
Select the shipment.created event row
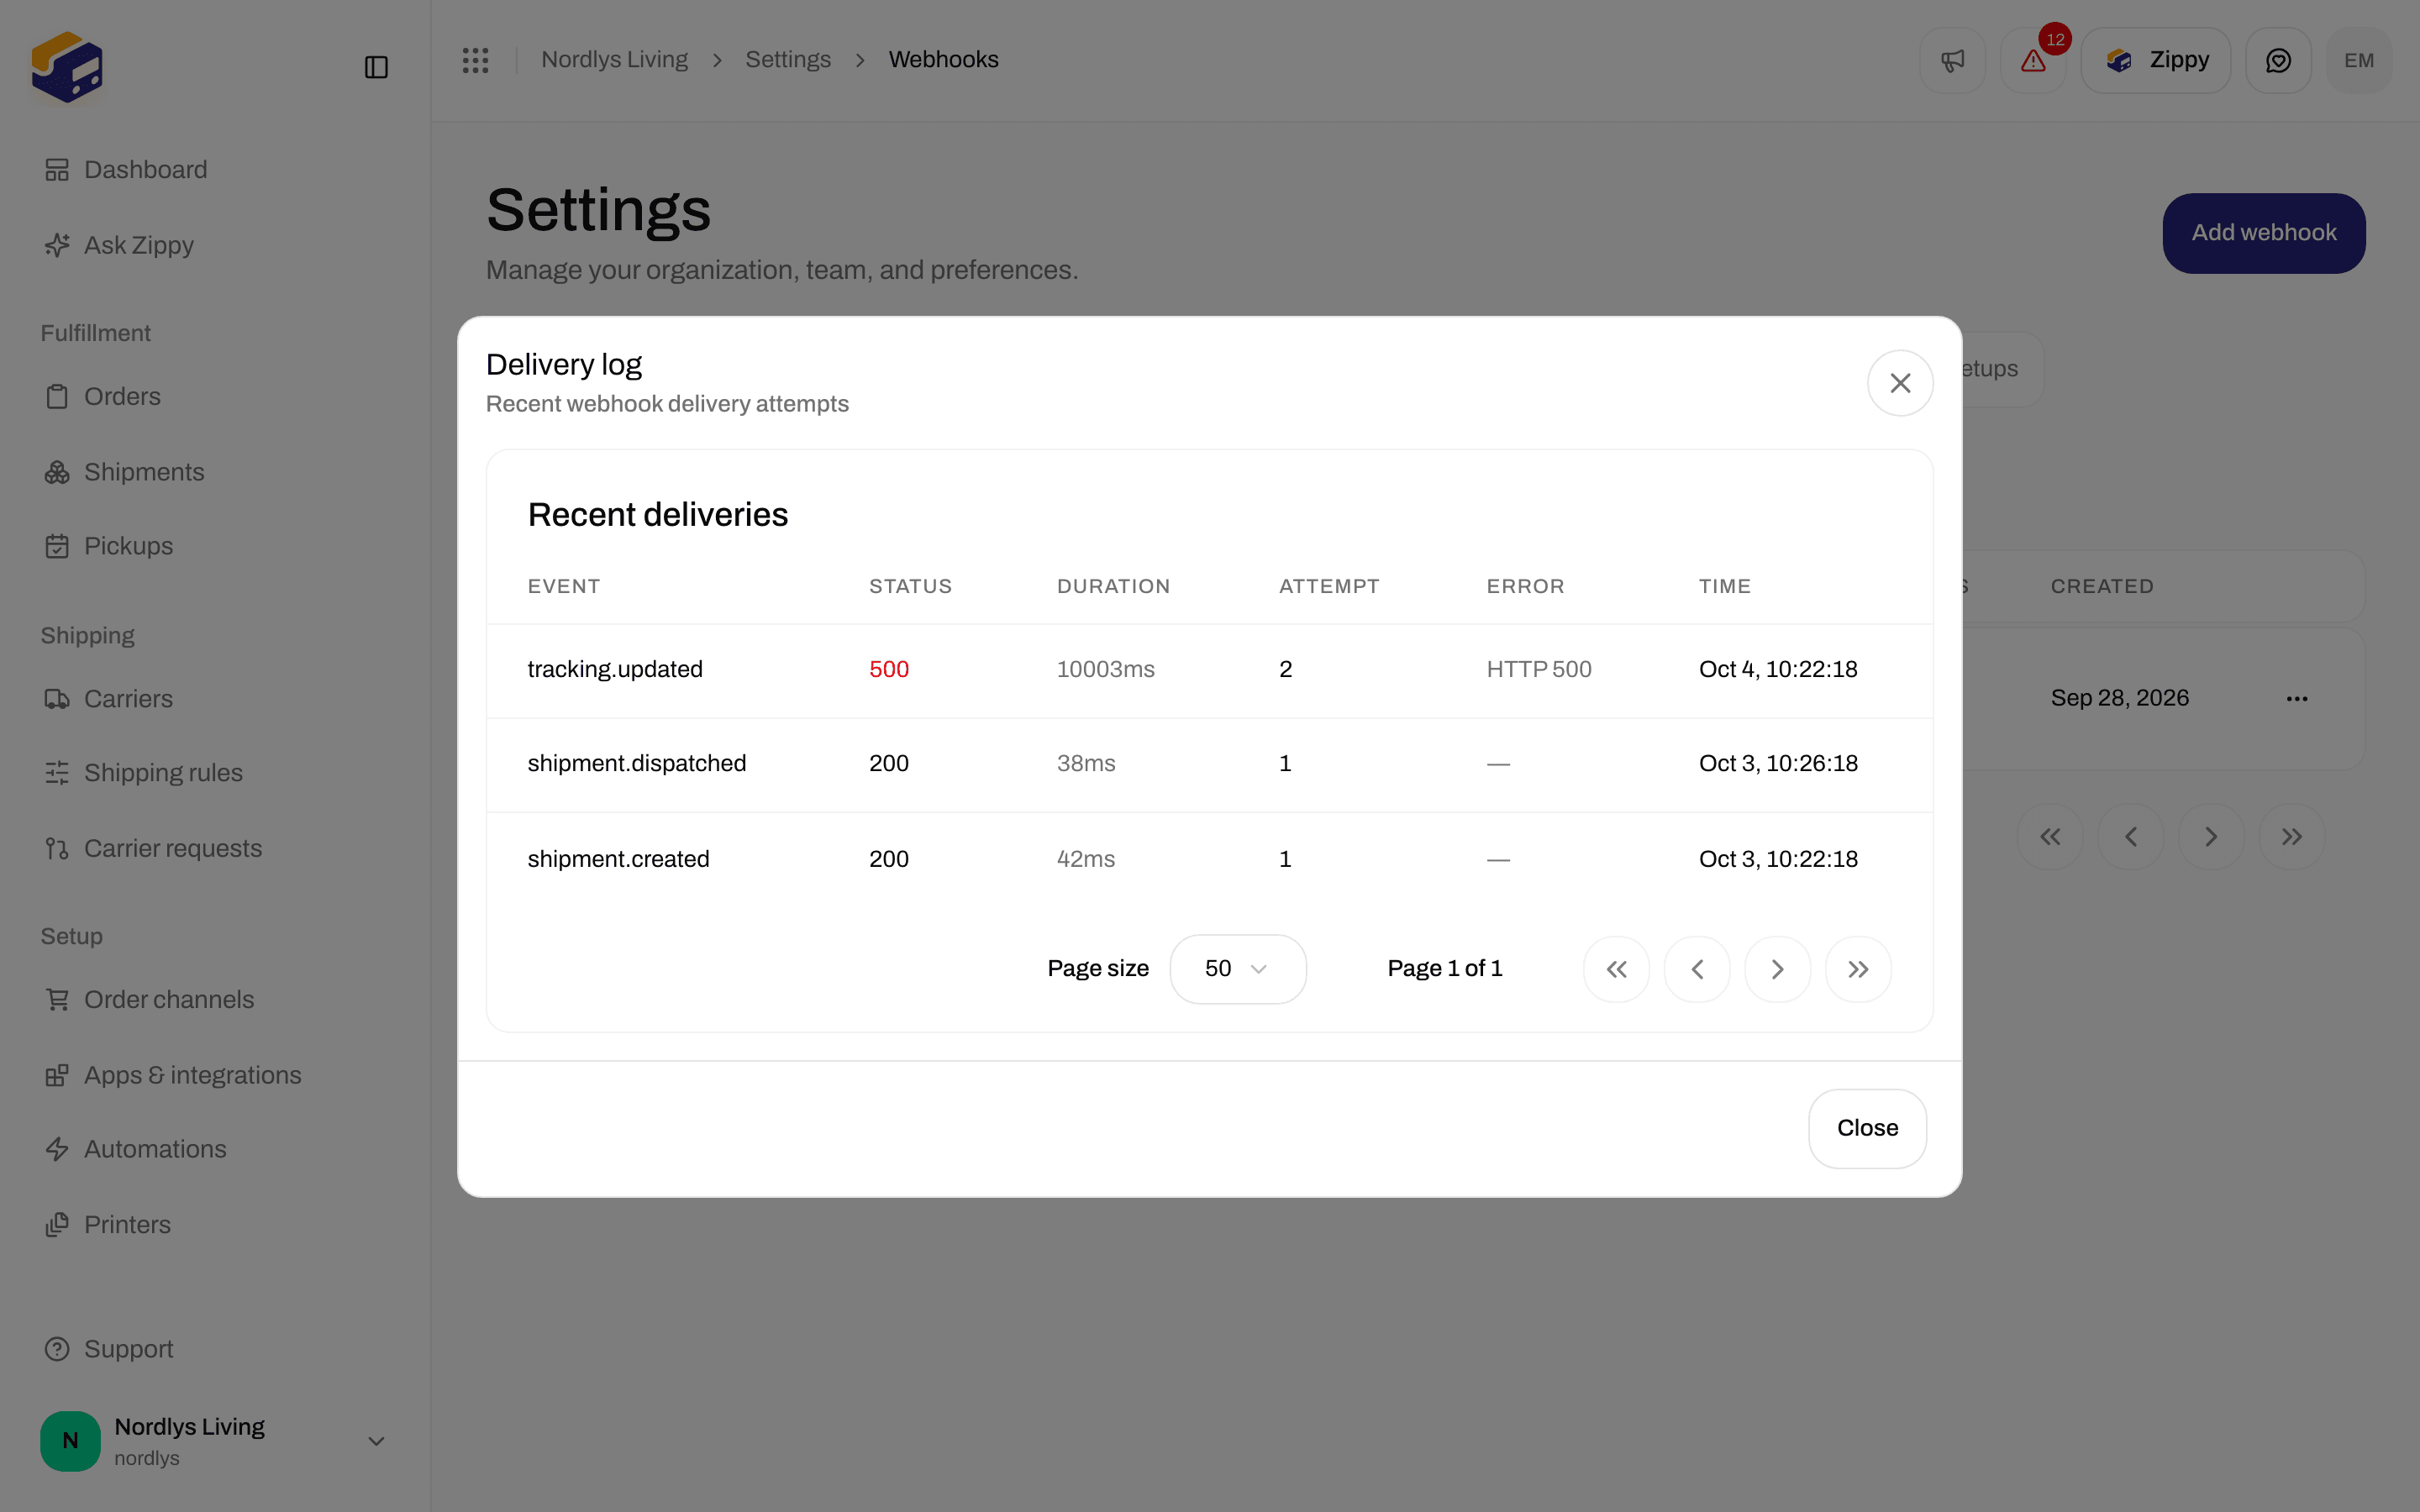pyautogui.click(x=1209, y=859)
